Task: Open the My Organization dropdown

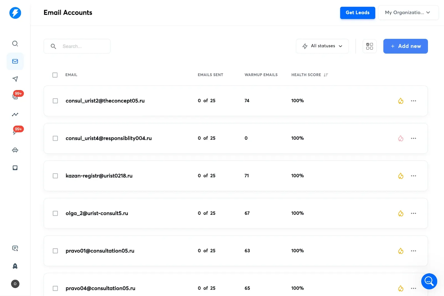Action: tap(408, 13)
